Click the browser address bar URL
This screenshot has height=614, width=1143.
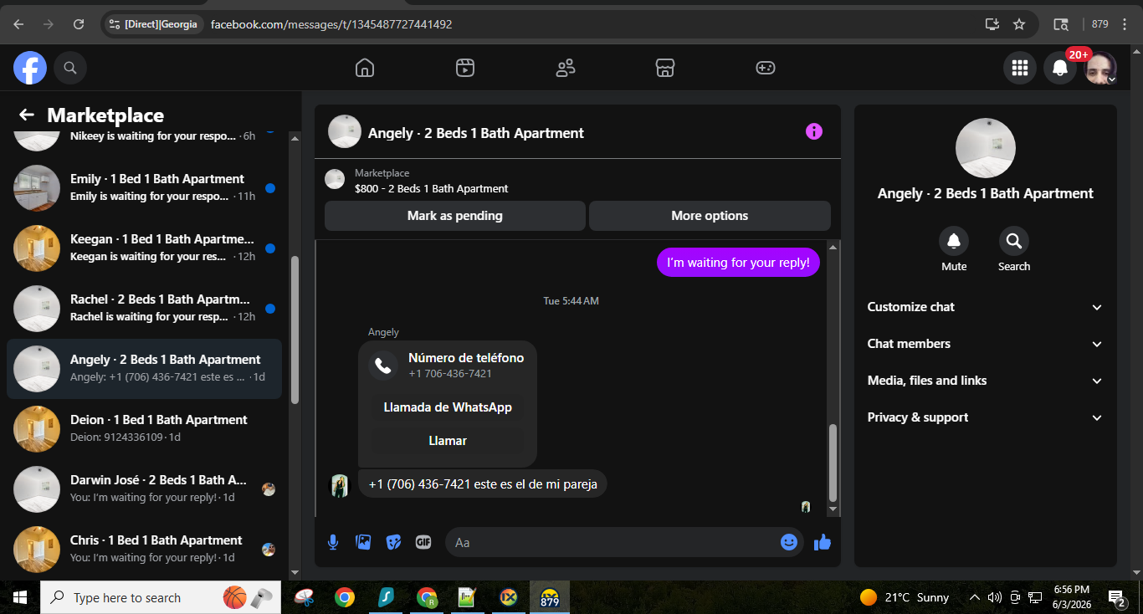pos(331,24)
